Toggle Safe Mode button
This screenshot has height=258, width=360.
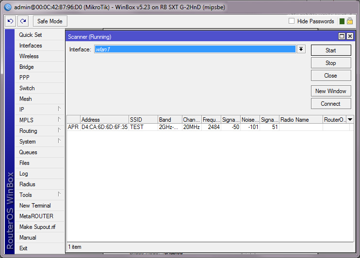50,21
